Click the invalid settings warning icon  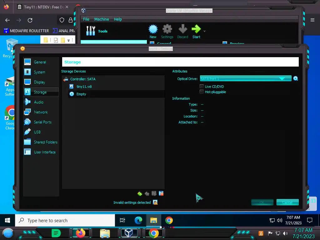click(155, 202)
